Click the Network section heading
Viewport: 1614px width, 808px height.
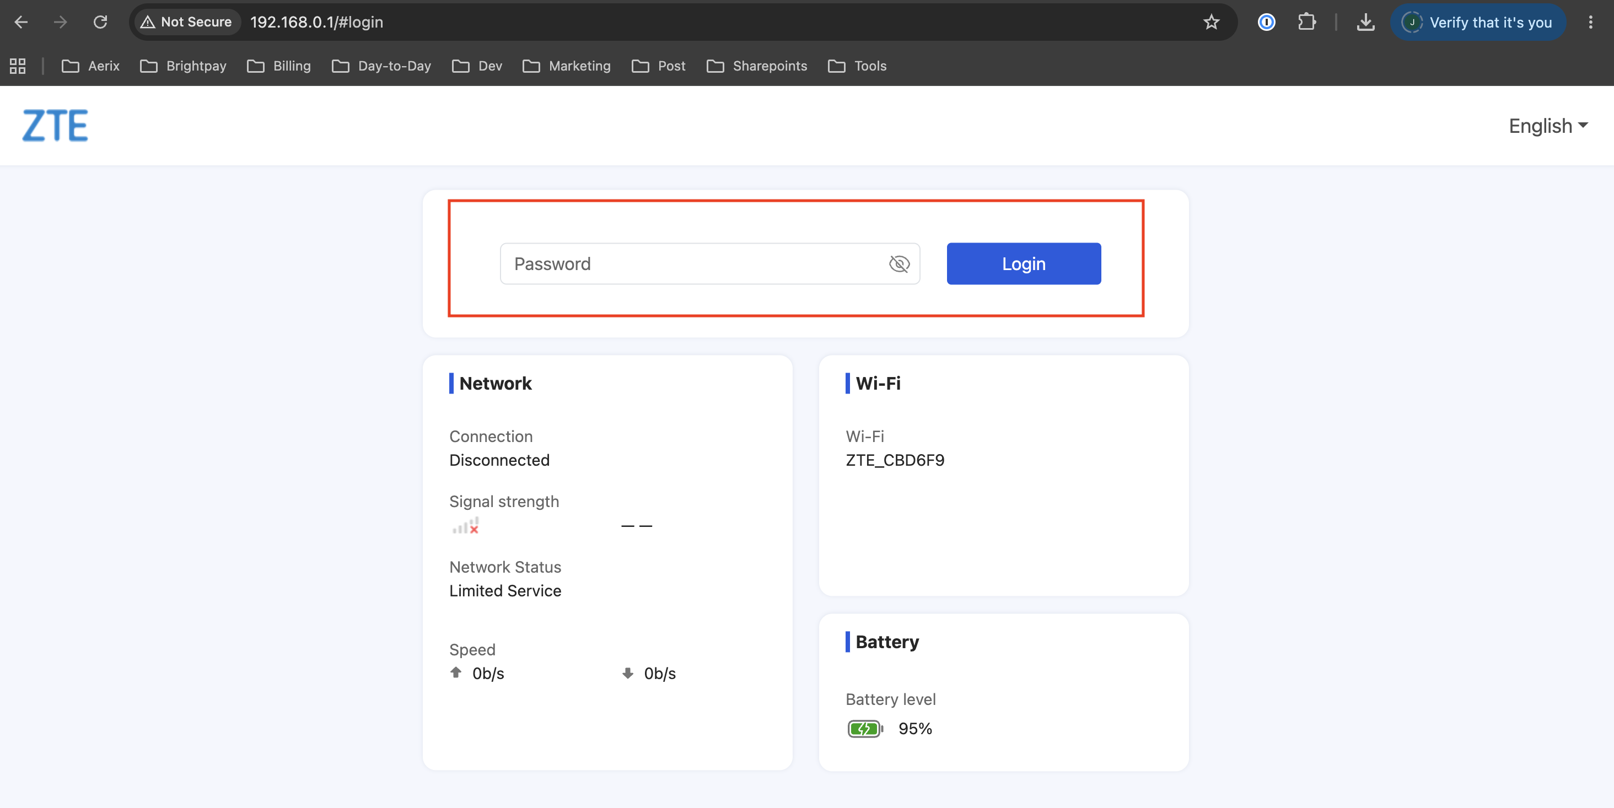click(495, 383)
